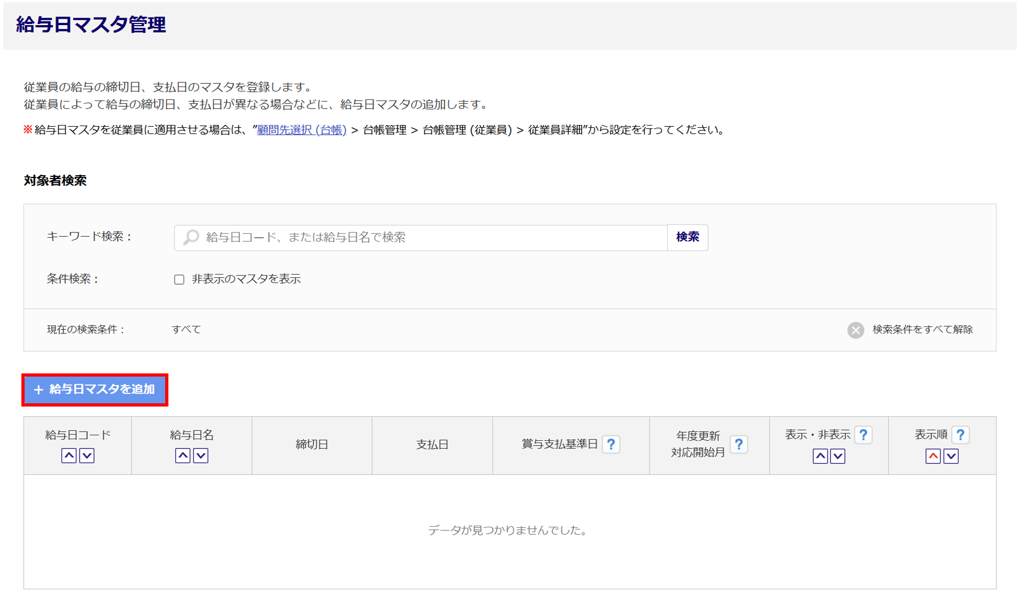Open help icon for 表示順
The height and width of the screenshot is (601, 1020).
click(960, 435)
